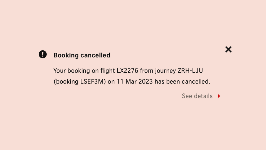This screenshot has width=266, height=150.
Task: Click the word cancelled in the heading
Action: (x=95, y=55)
